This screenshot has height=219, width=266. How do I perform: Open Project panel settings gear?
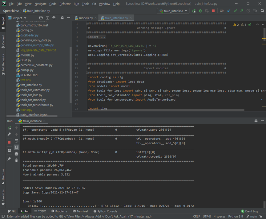point(62,18)
